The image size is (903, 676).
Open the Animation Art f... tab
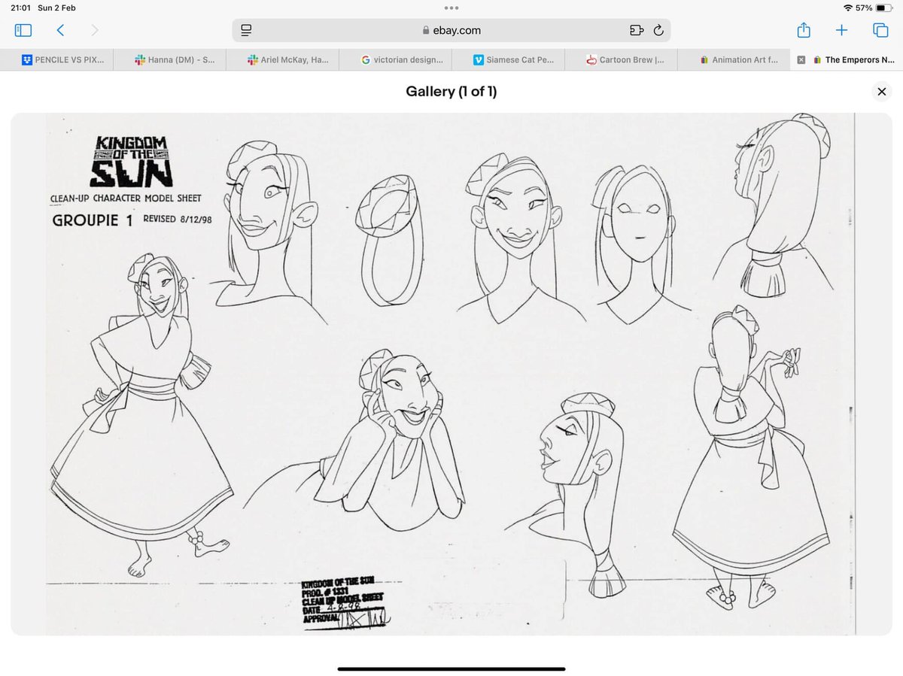point(734,60)
